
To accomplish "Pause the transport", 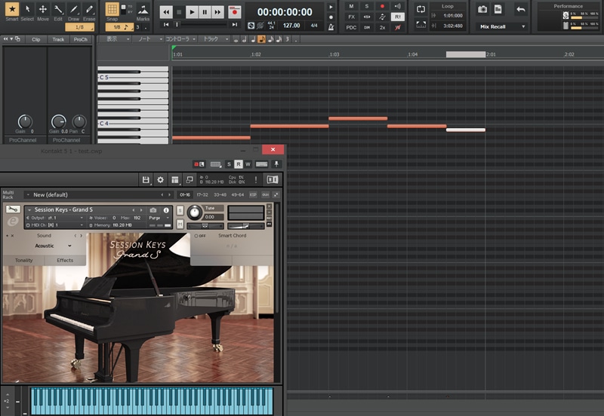I will pos(205,12).
